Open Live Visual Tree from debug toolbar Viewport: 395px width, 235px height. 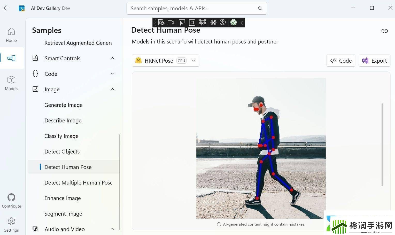click(x=161, y=23)
